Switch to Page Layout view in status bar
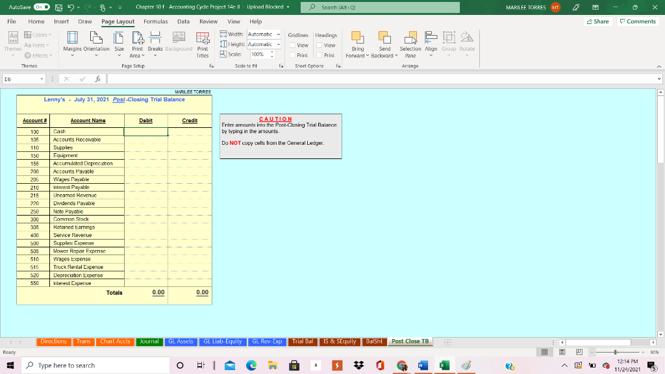This screenshot has width=665, height=374. 562,352
